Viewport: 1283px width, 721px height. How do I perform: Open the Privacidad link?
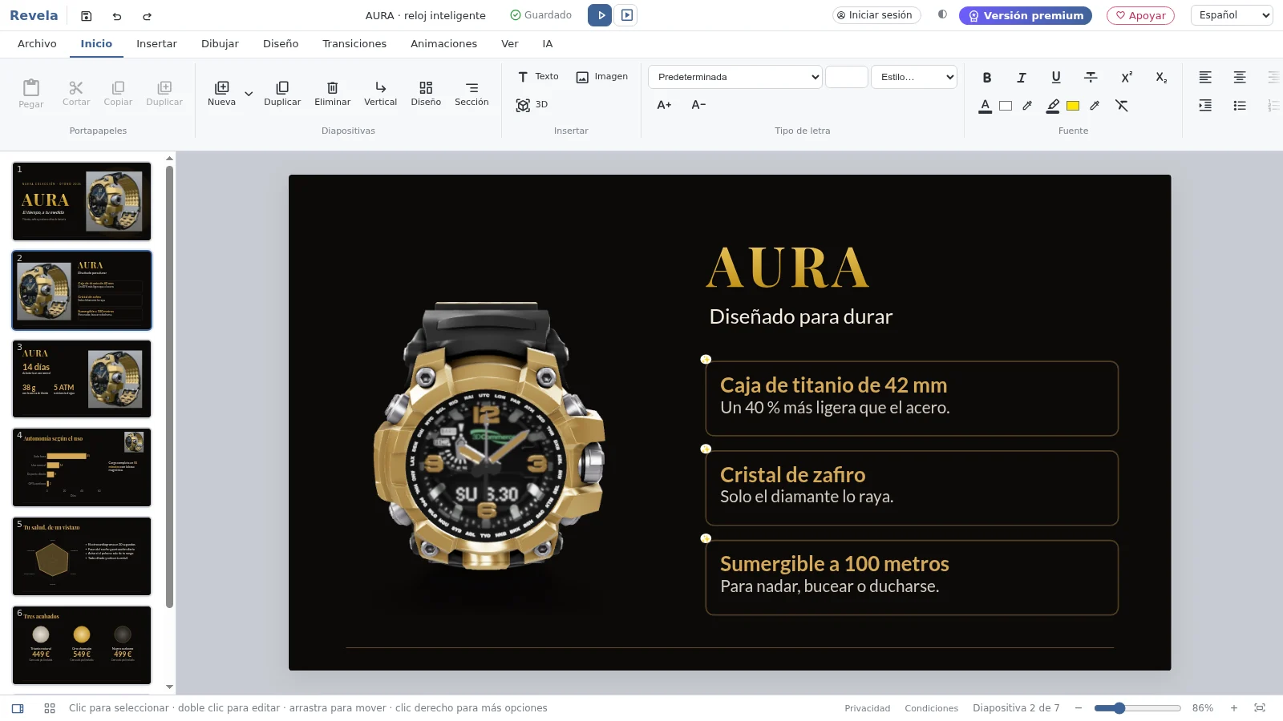pos(867,708)
